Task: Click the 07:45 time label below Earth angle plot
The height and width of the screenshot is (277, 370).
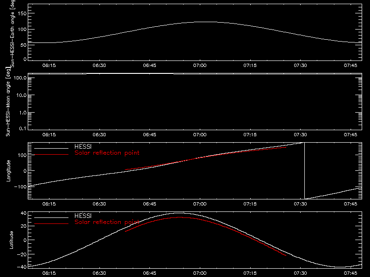Action: click(x=351, y=66)
